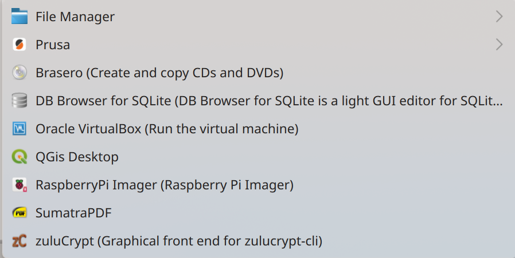Click the RaspberryPi Imager raspberry icon
The width and height of the screenshot is (515, 258).
[x=19, y=185]
